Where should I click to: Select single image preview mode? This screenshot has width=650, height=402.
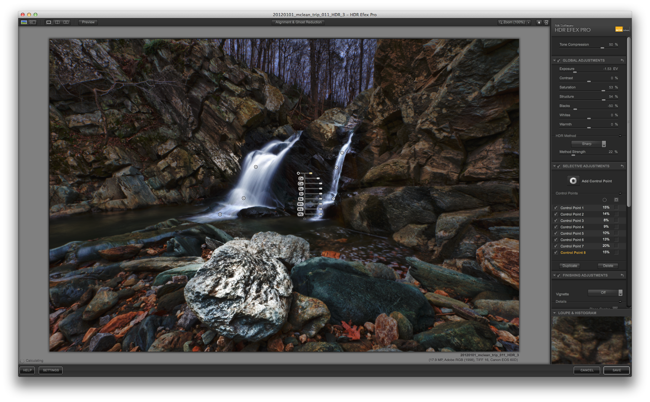tap(49, 22)
